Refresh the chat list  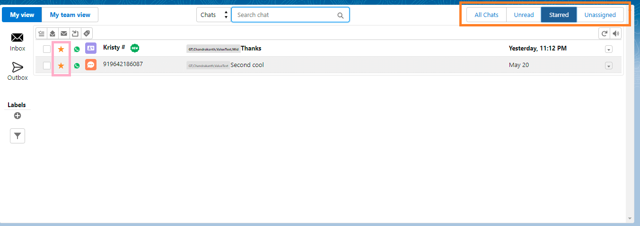tap(604, 33)
